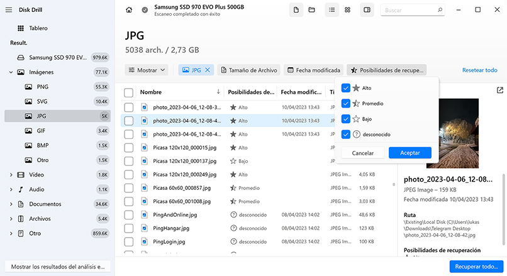Click the BMP image icon in sidebar
Image resolution: width=507 pixels, height=276 pixels.
point(28,145)
